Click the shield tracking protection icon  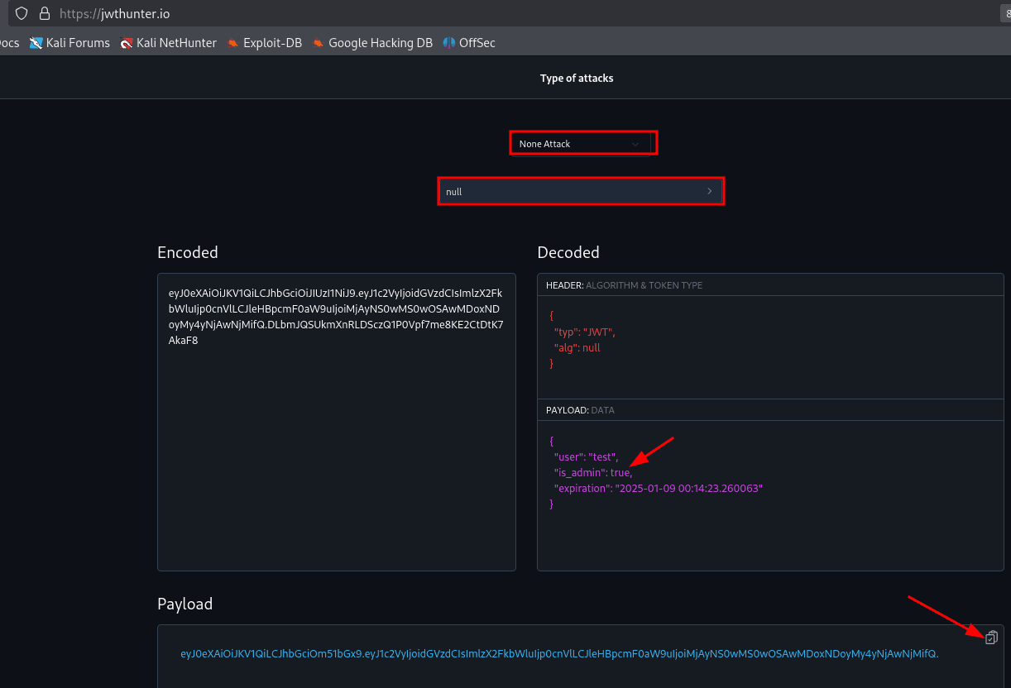point(22,13)
